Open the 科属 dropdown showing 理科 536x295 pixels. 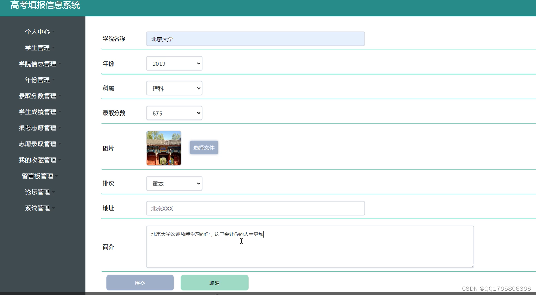(x=174, y=88)
